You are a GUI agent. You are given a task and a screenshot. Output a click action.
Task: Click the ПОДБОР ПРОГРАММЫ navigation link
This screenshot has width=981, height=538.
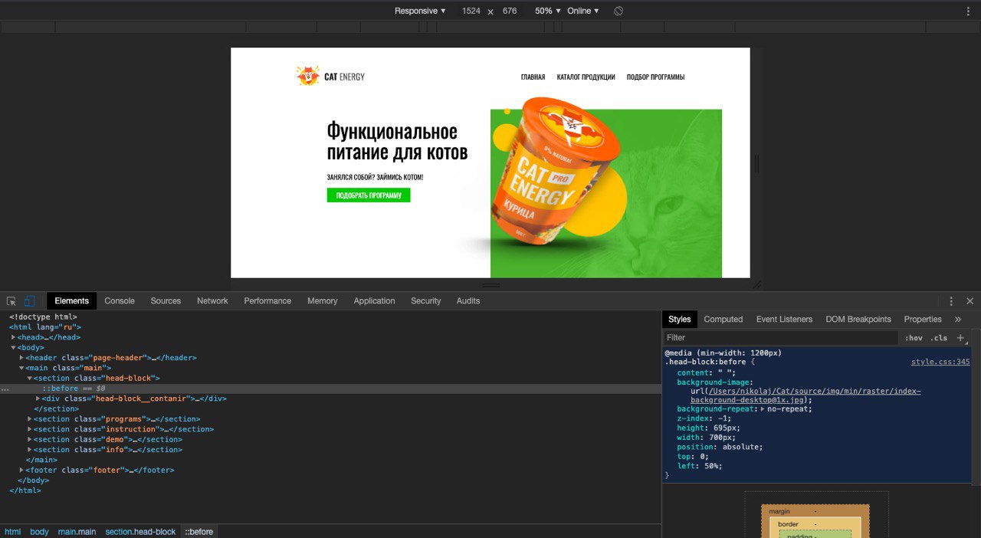tap(655, 77)
